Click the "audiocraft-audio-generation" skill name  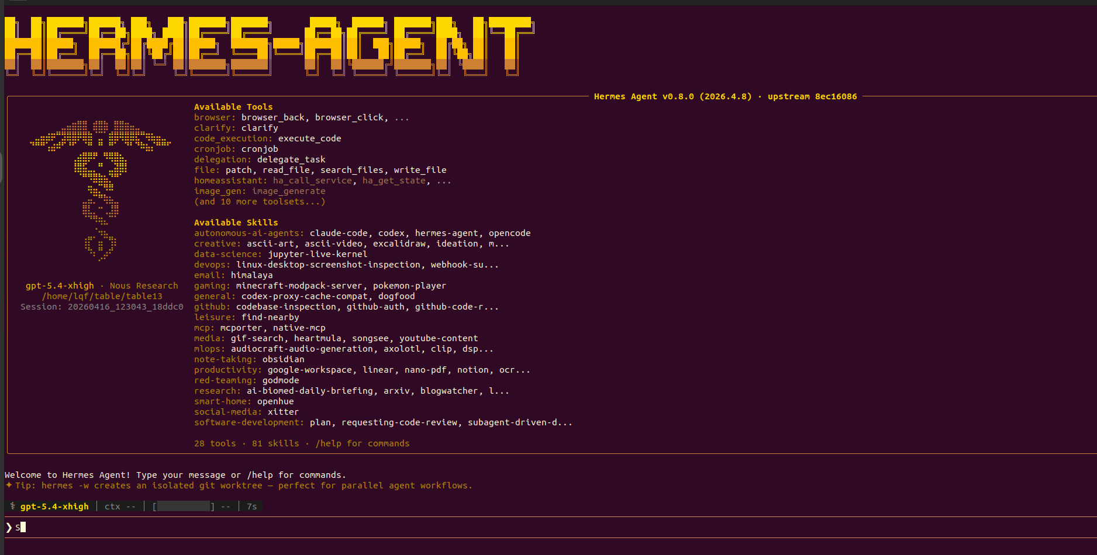[302, 349]
